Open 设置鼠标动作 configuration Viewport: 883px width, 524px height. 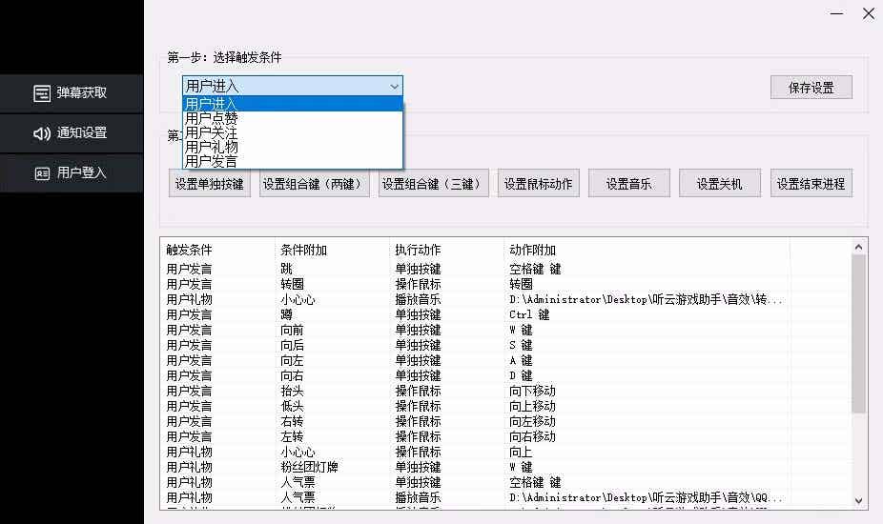click(x=538, y=184)
